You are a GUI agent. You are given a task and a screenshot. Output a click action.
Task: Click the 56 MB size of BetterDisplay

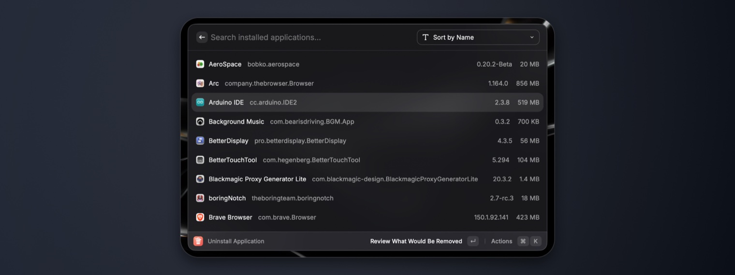pos(530,141)
